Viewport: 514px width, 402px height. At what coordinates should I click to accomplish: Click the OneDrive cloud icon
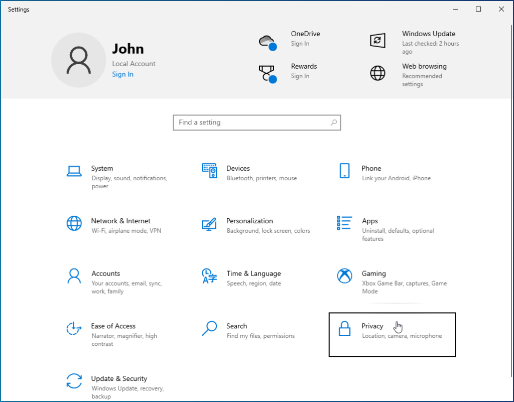click(267, 40)
